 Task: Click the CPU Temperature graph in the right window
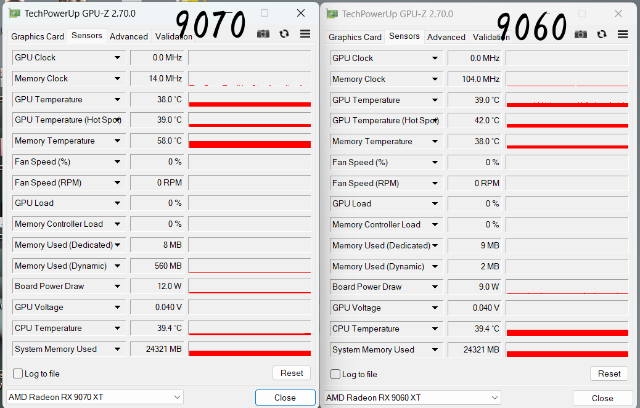coord(567,328)
